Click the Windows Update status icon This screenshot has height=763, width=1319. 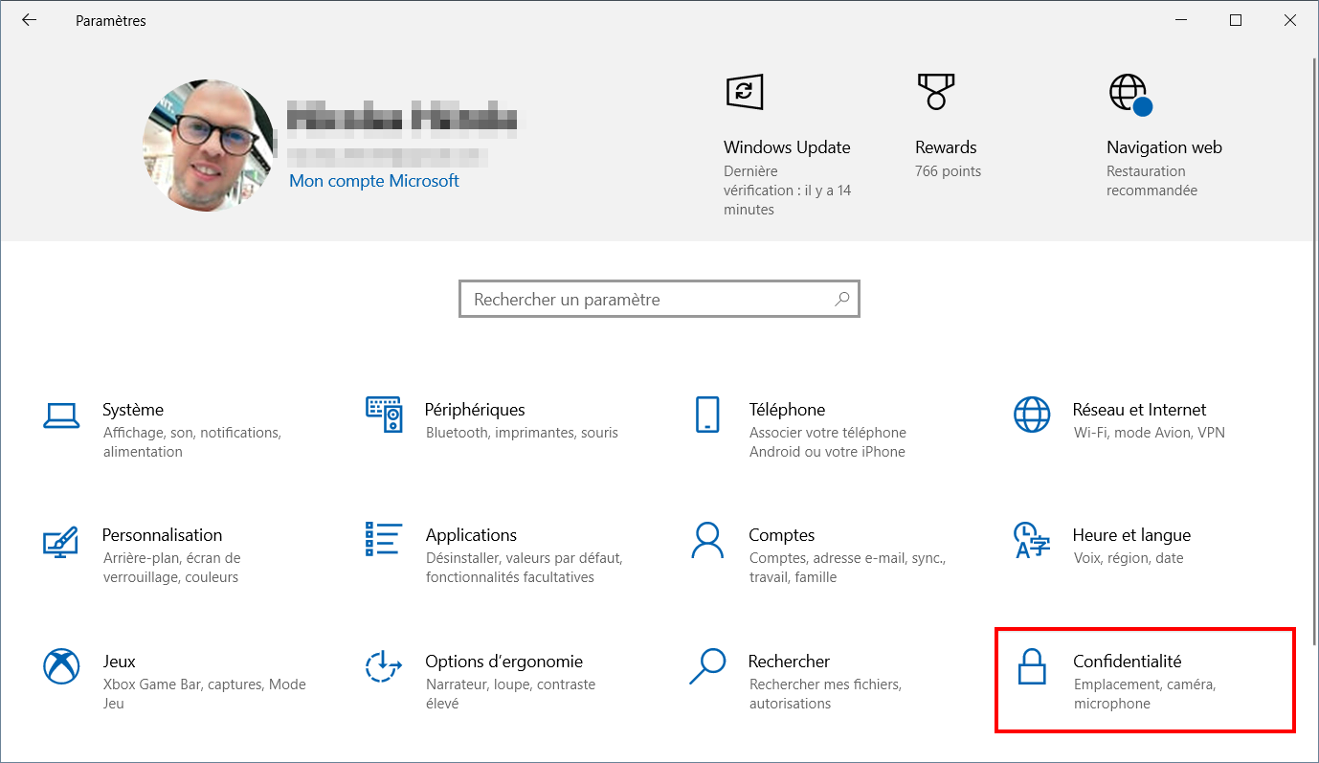coord(744,92)
